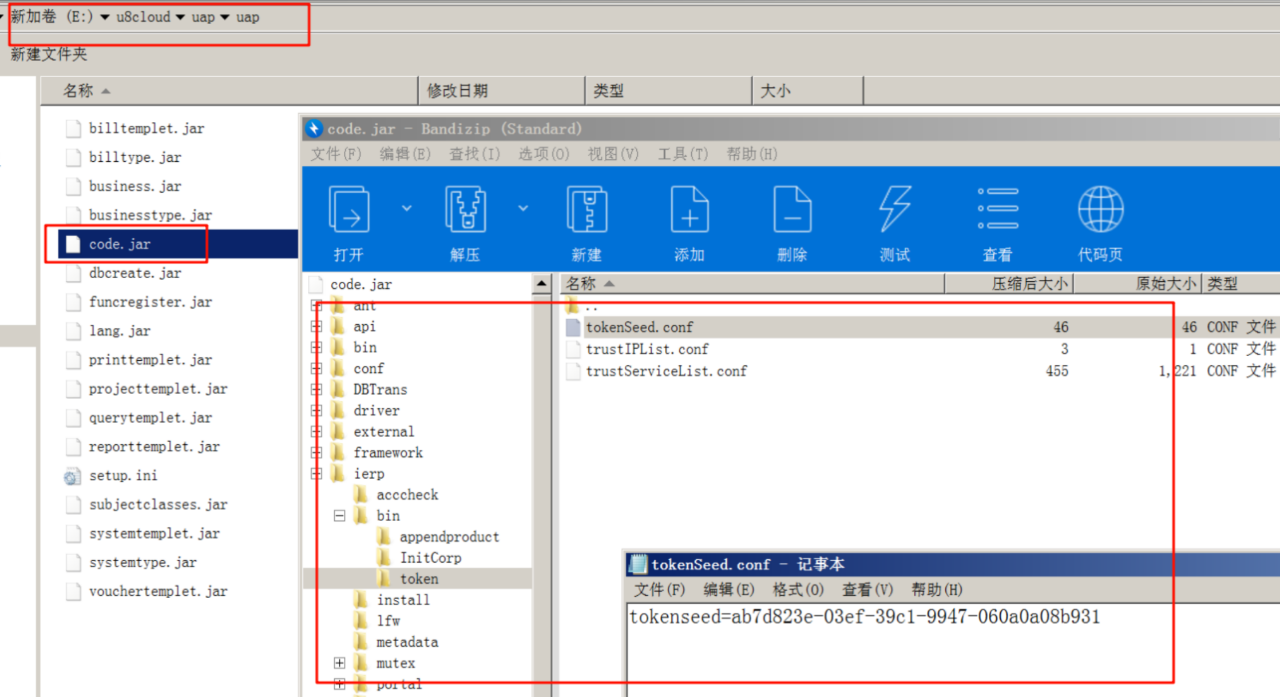The height and width of the screenshot is (697, 1280).
Task: Click the Test (测试) lightning icon
Action: pos(895,210)
